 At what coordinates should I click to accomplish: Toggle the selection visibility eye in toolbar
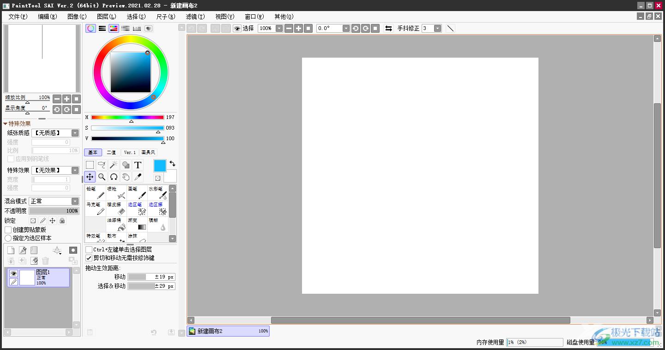(237, 28)
